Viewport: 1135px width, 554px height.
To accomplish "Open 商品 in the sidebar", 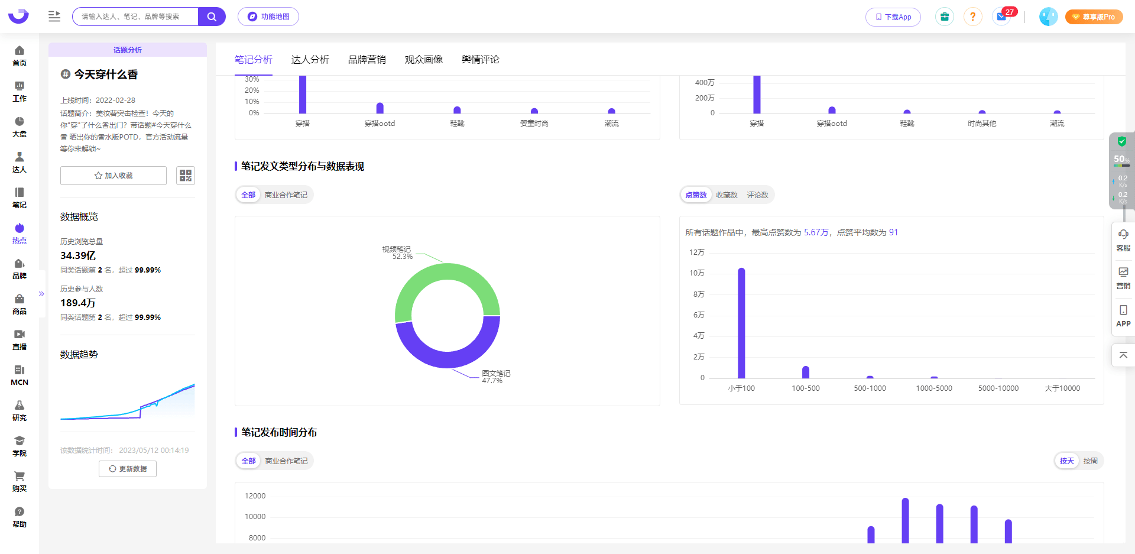I will (20, 304).
